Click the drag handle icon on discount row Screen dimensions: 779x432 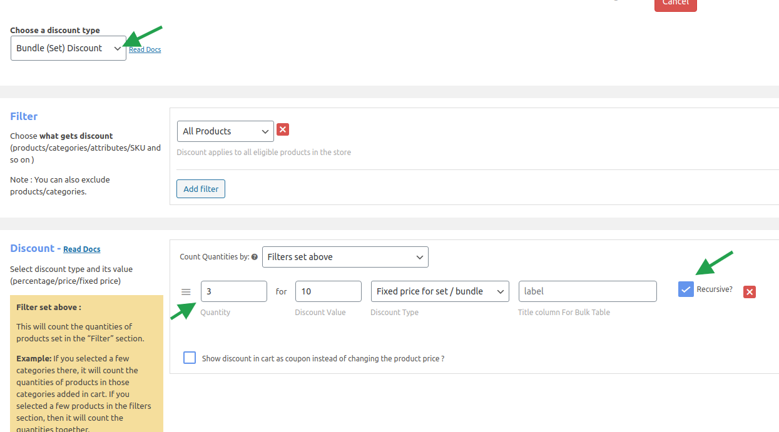click(186, 292)
